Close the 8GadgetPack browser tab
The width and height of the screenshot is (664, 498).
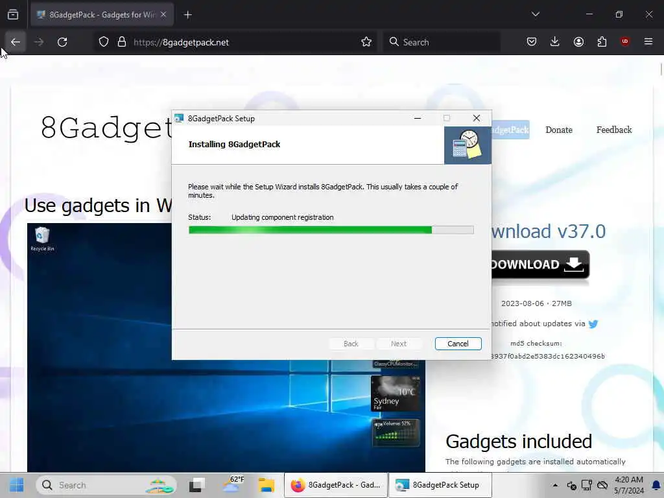coord(163,14)
